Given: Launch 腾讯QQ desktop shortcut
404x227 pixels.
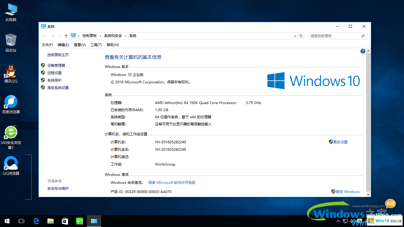Looking at the screenshot, I should pyautogui.click(x=11, y=74).
